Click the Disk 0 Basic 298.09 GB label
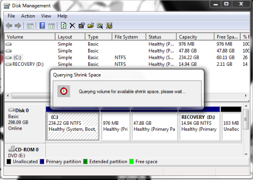Screen dimensions: 253x180 coord(24,123)
